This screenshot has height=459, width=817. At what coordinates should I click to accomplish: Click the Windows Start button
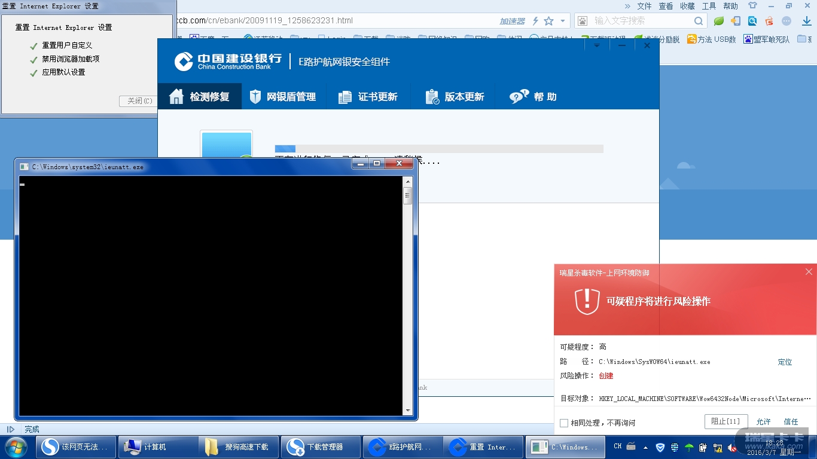[15, 447]
